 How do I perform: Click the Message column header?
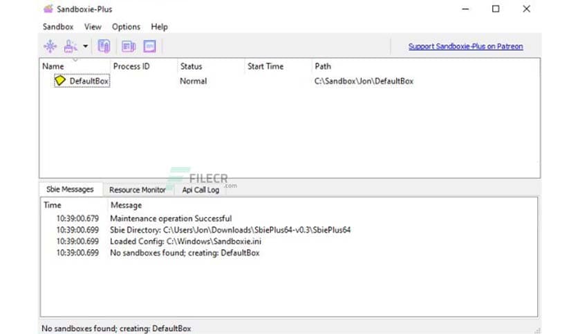click(x=126, y=205)
